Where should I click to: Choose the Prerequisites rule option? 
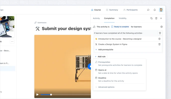coord(119,64)
